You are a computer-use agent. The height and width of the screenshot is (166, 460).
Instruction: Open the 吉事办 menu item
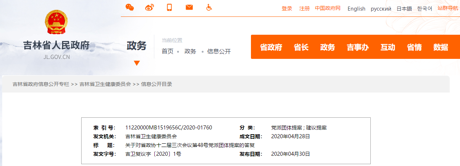357,47
